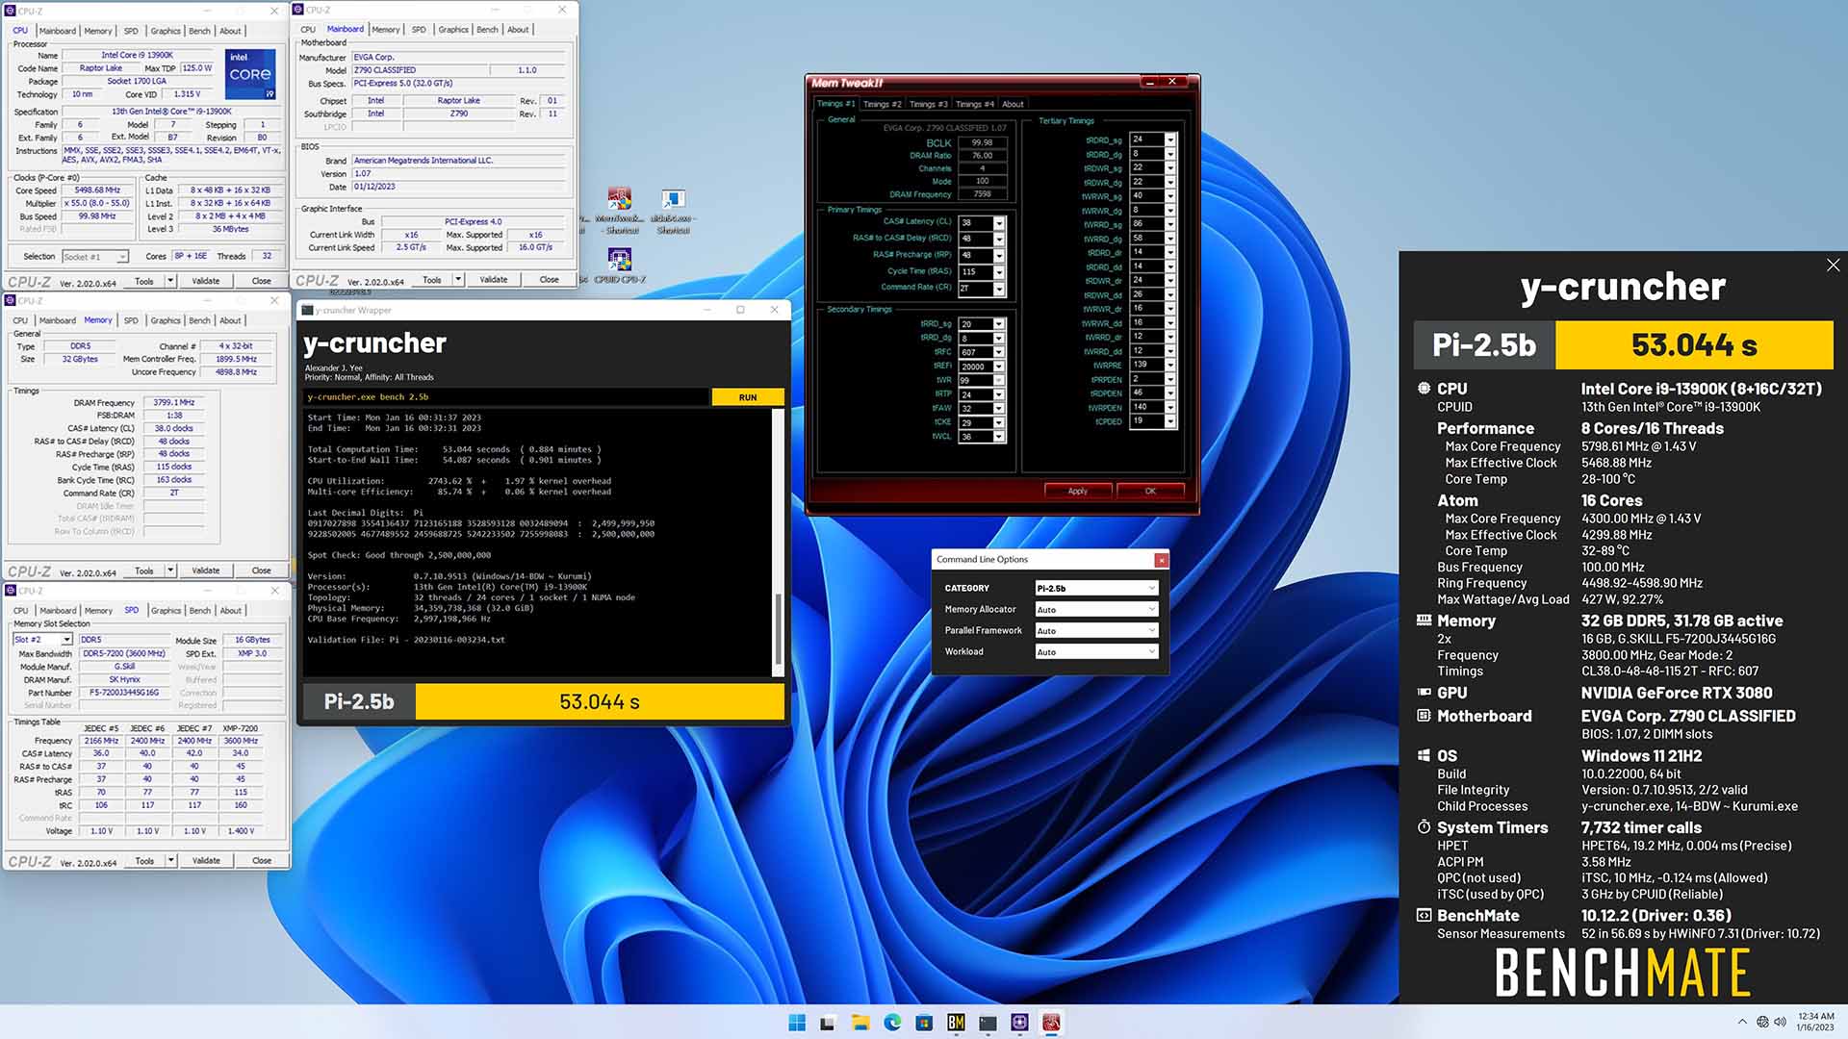Screen dimensions: 1848x1039
Task: Expand tREFI dropdown in MemTweakIt
Action: pos(998,367)
